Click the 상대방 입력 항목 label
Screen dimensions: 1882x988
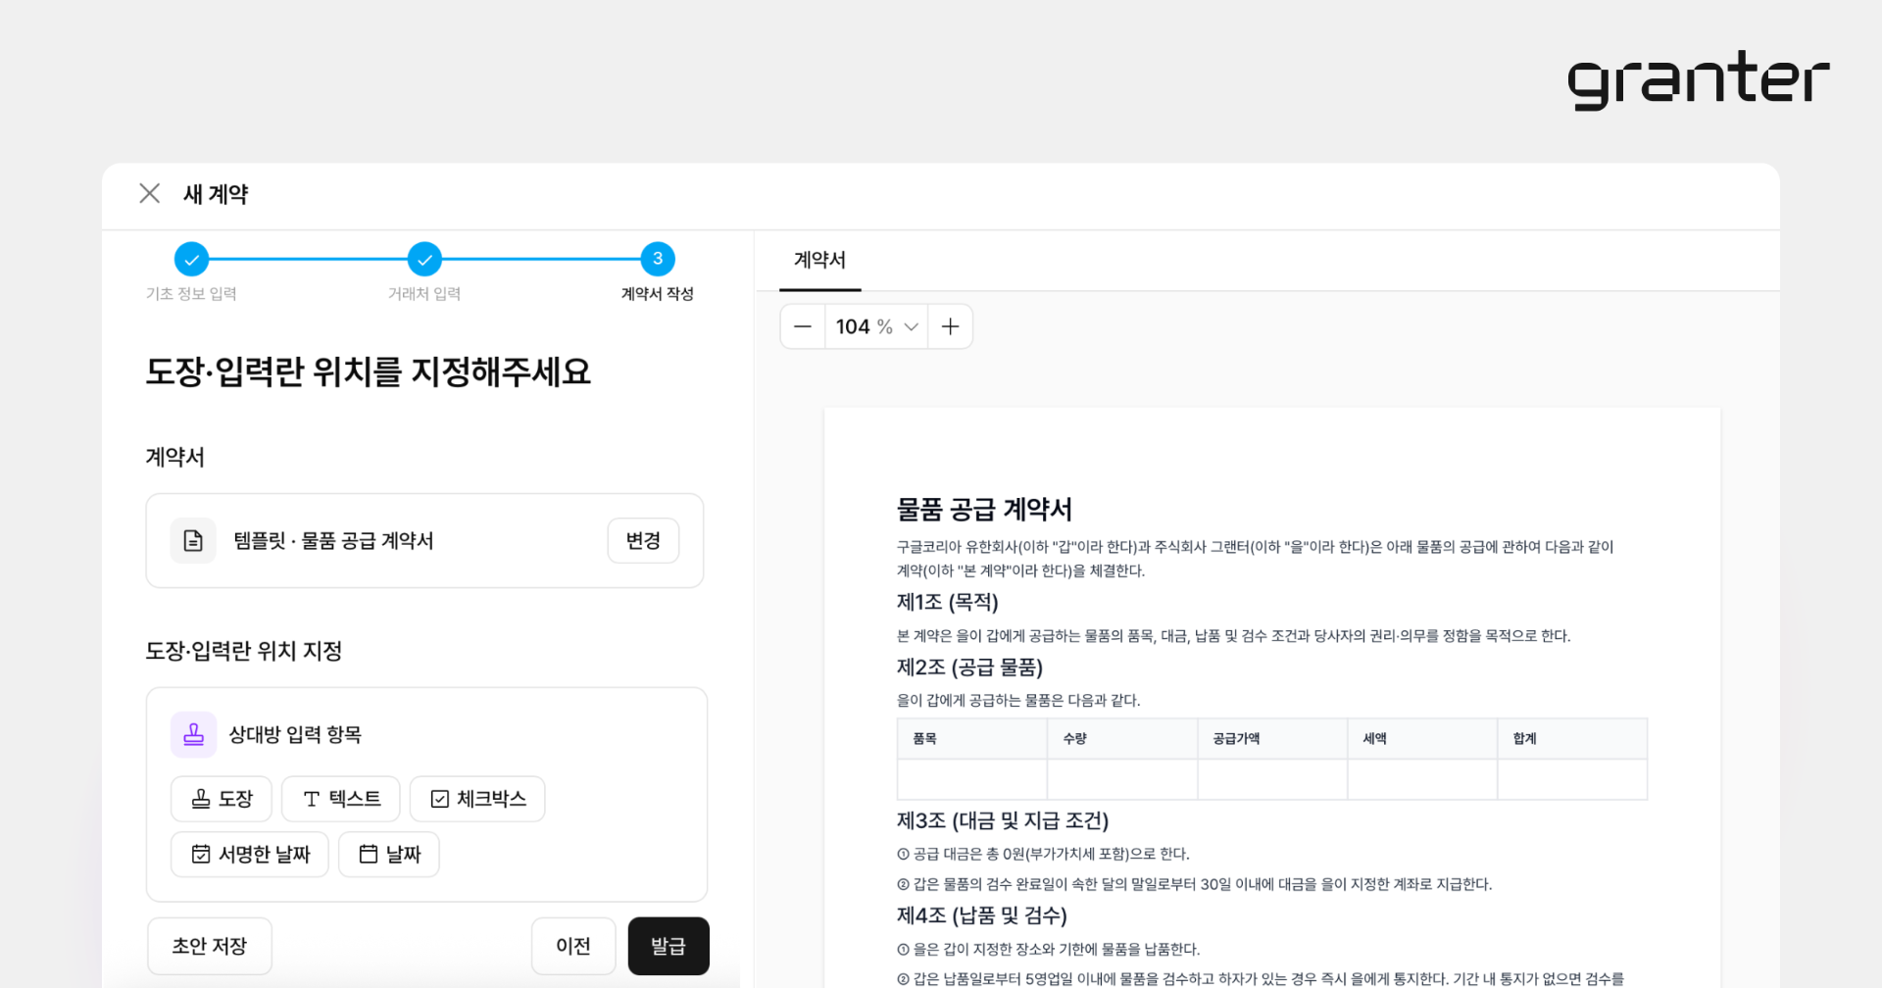coord(295,734)
